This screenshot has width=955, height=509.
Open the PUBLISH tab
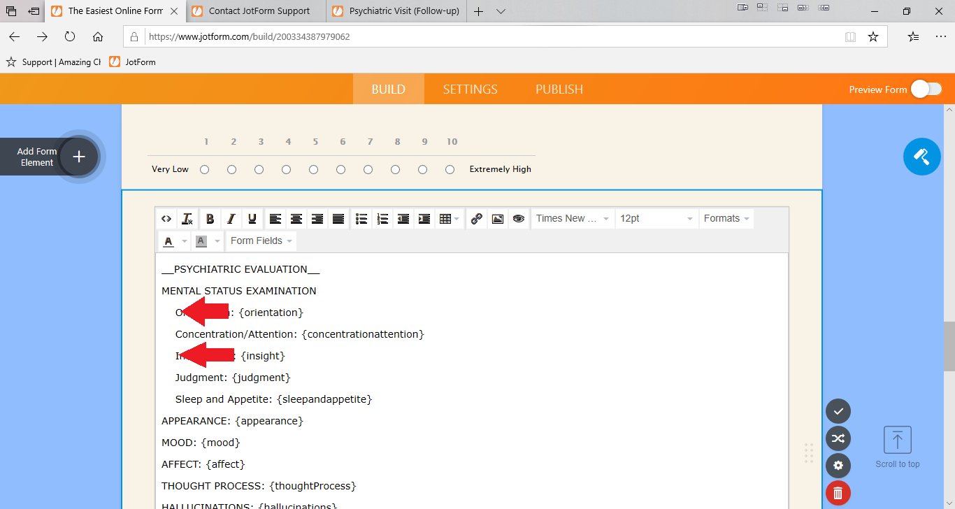(559, 89)
